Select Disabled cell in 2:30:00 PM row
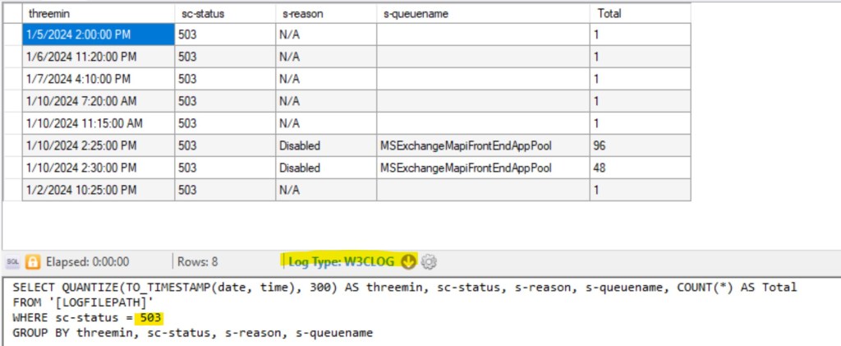The image size is (841, 346). 324,168
